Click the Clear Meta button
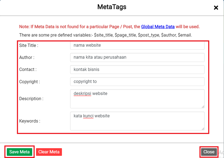 [49, 152]
